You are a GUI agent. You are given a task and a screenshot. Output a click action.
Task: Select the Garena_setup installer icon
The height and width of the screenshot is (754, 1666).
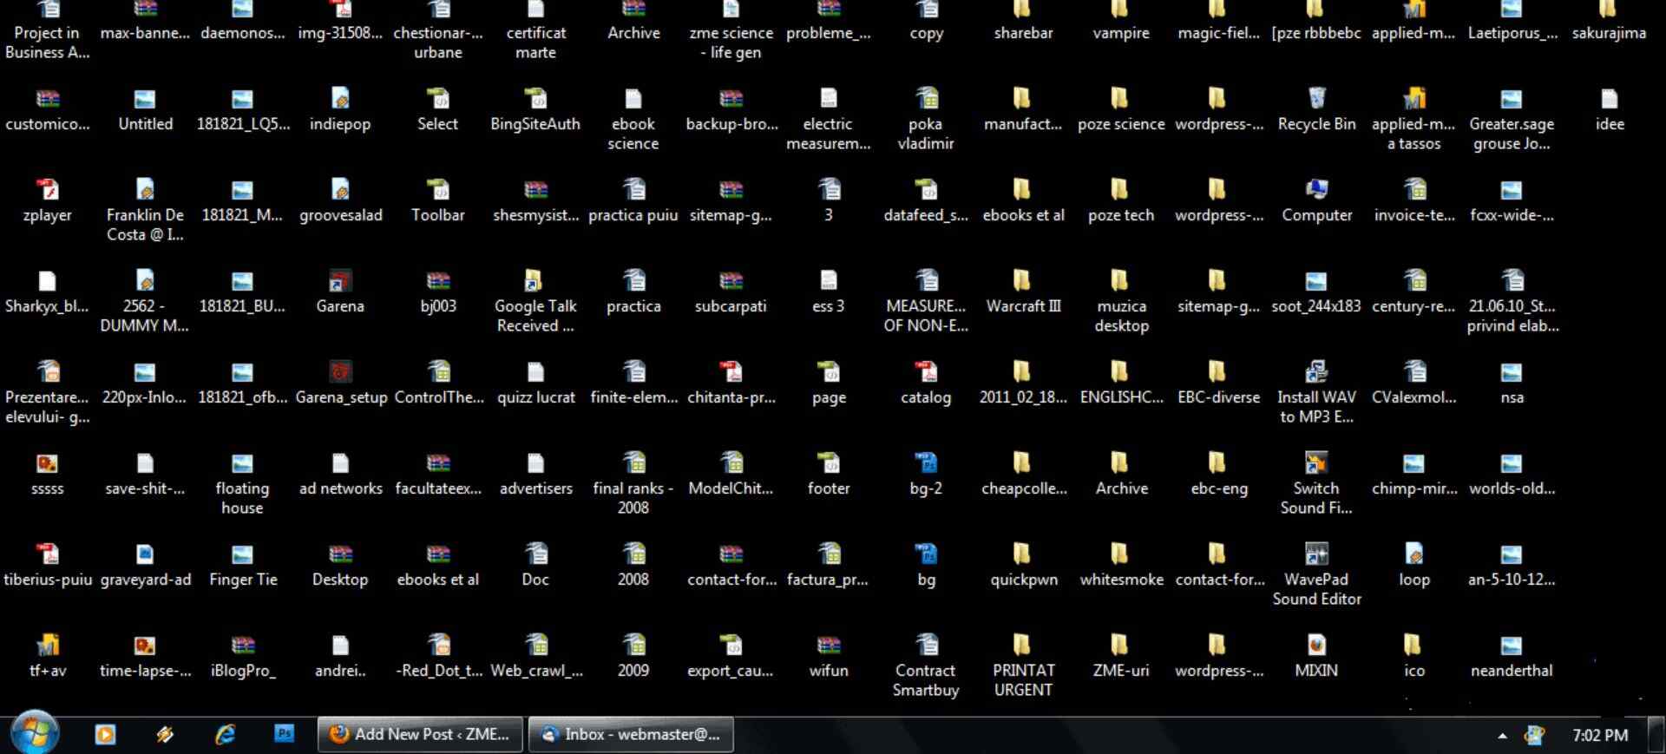pos(340,383)
